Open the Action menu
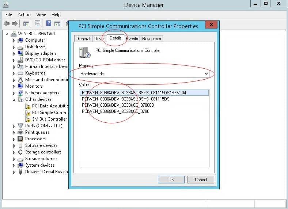This screenshot has width=288, height=209. (24, 15)
